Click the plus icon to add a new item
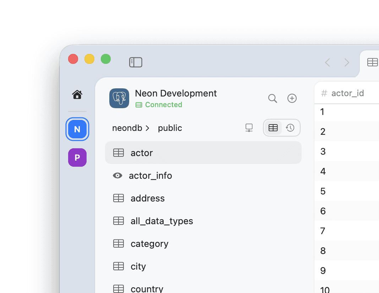 tap(292, 98)
